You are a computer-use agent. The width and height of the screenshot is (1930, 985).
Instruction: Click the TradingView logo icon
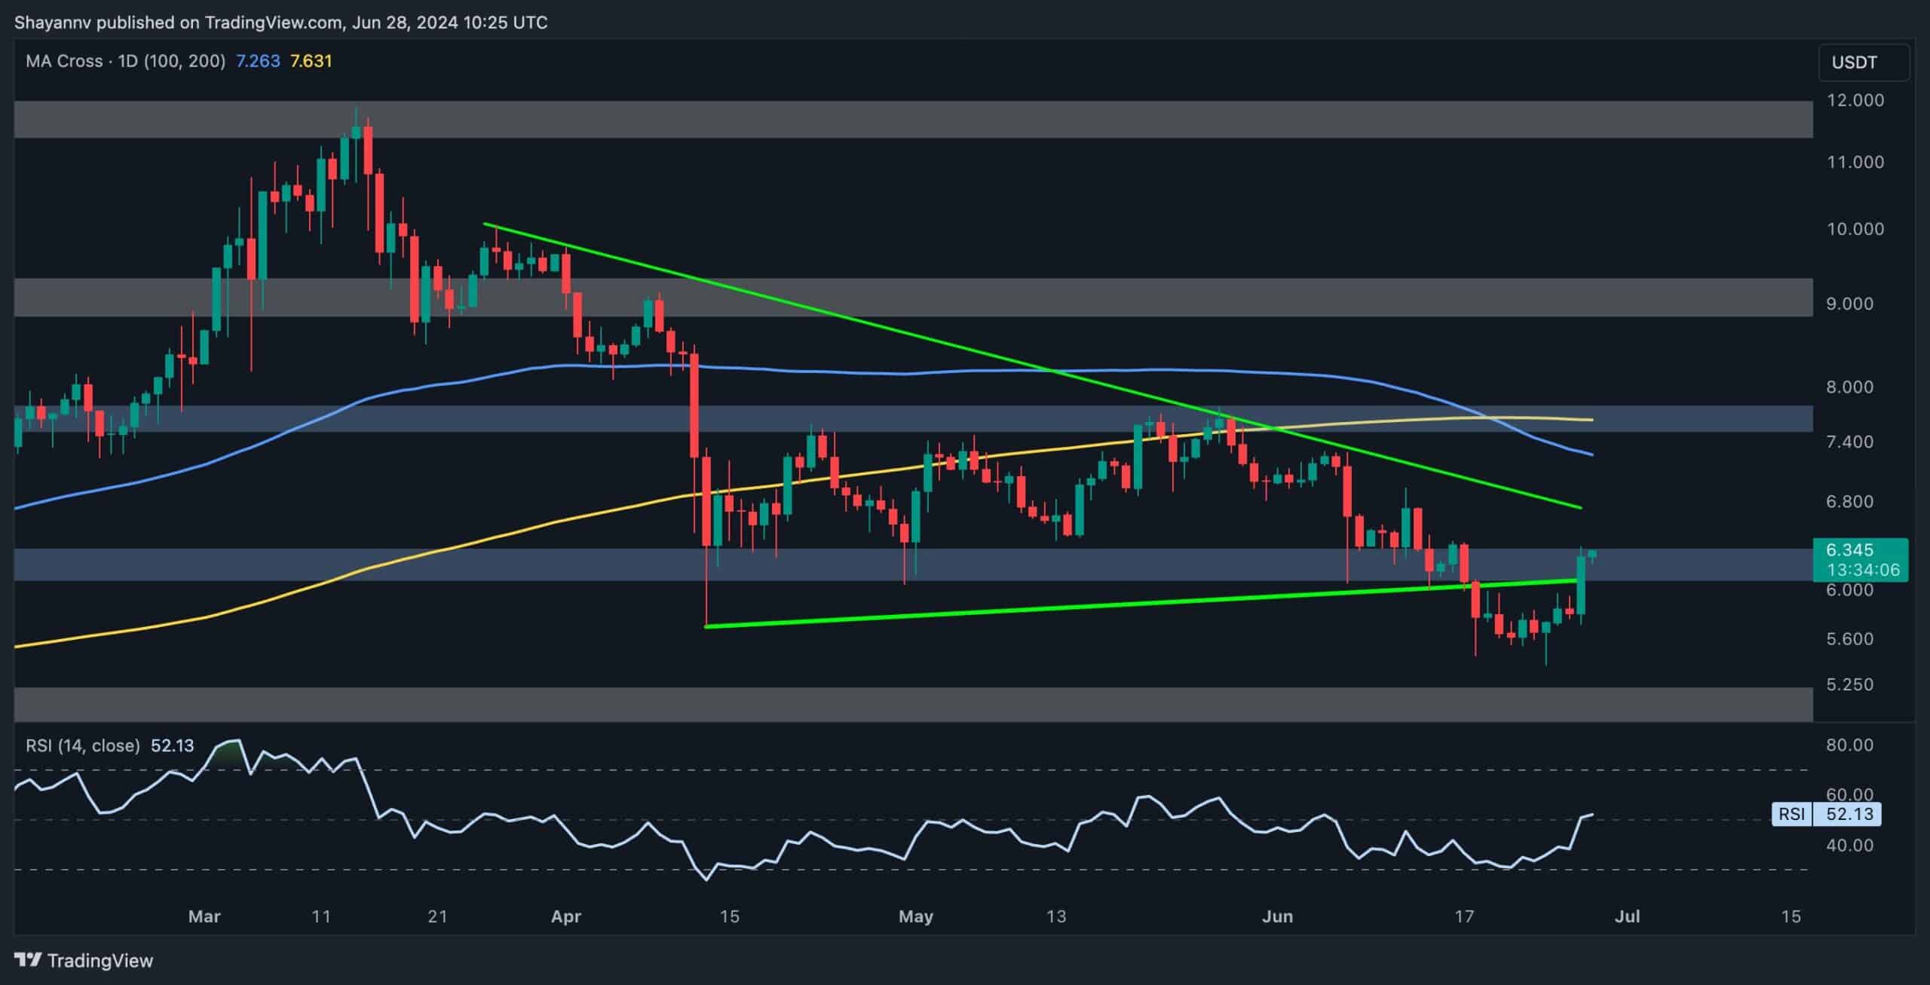click(29, 960)
